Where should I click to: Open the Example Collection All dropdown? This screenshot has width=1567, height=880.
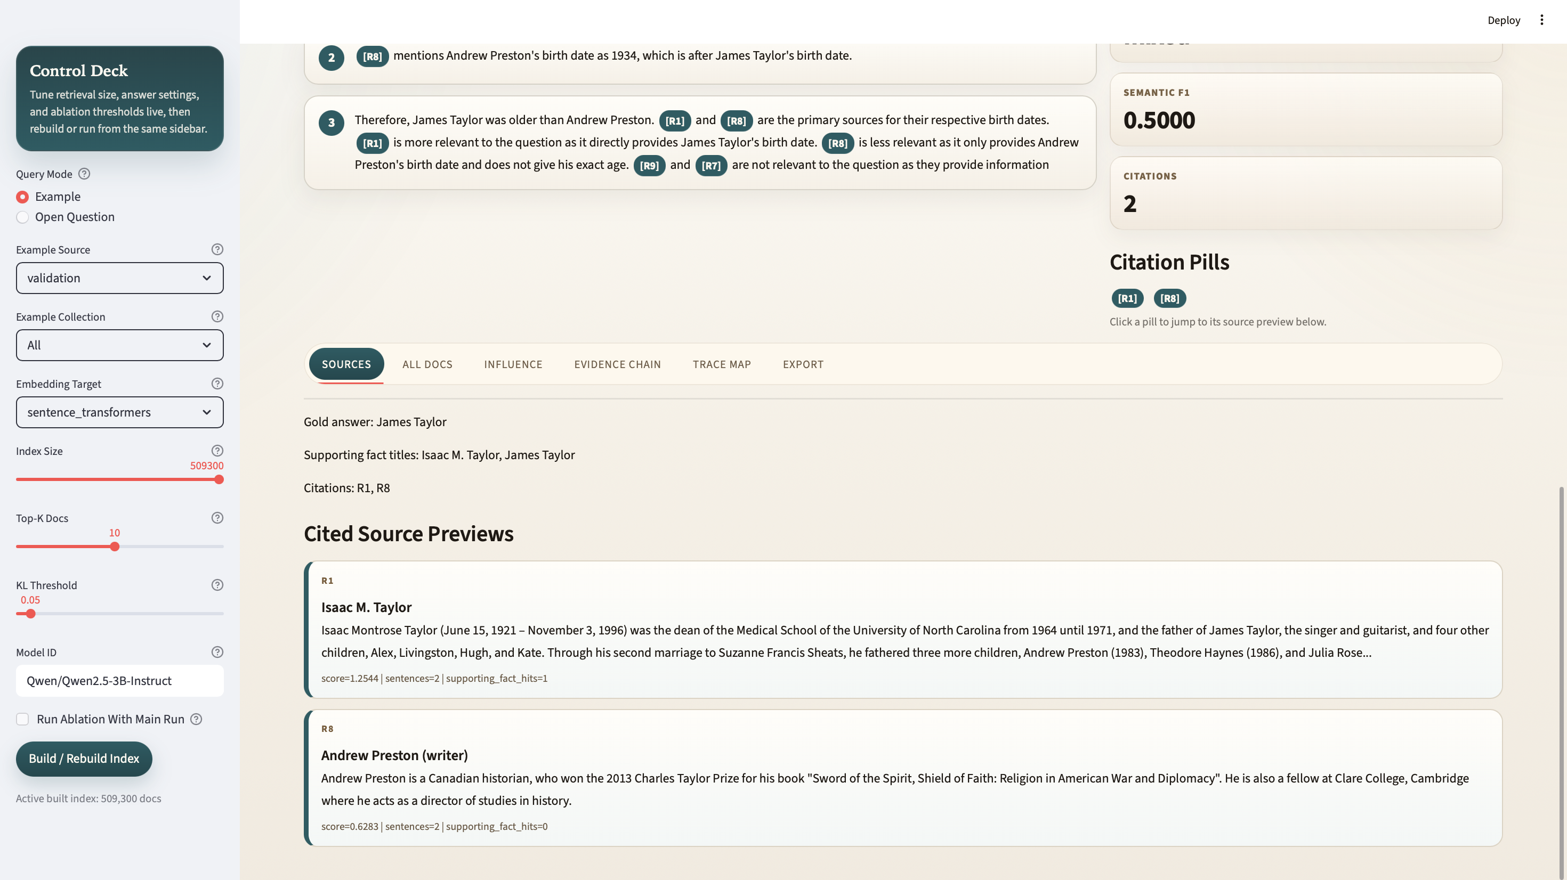point(120,345)
